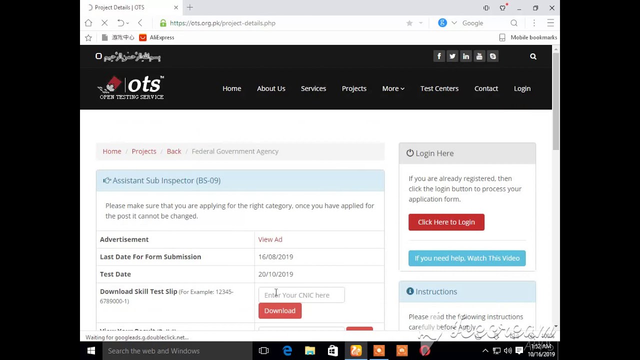
Task: Click Back breadcrumb link
Action: coord(174,151)
